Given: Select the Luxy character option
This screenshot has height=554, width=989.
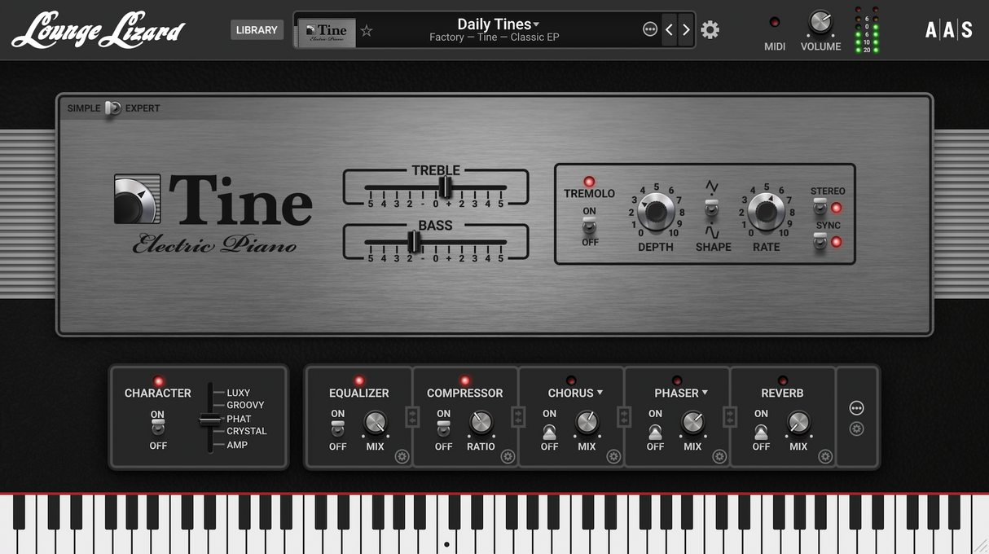Looking at the screenshot, I should (238, 393).
